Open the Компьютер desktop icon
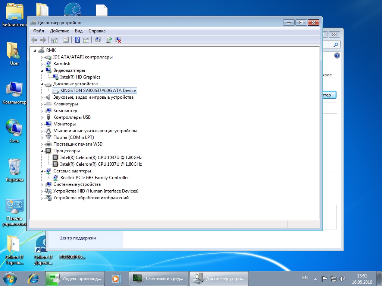382x286 pixels. click(x=15, y=93)
